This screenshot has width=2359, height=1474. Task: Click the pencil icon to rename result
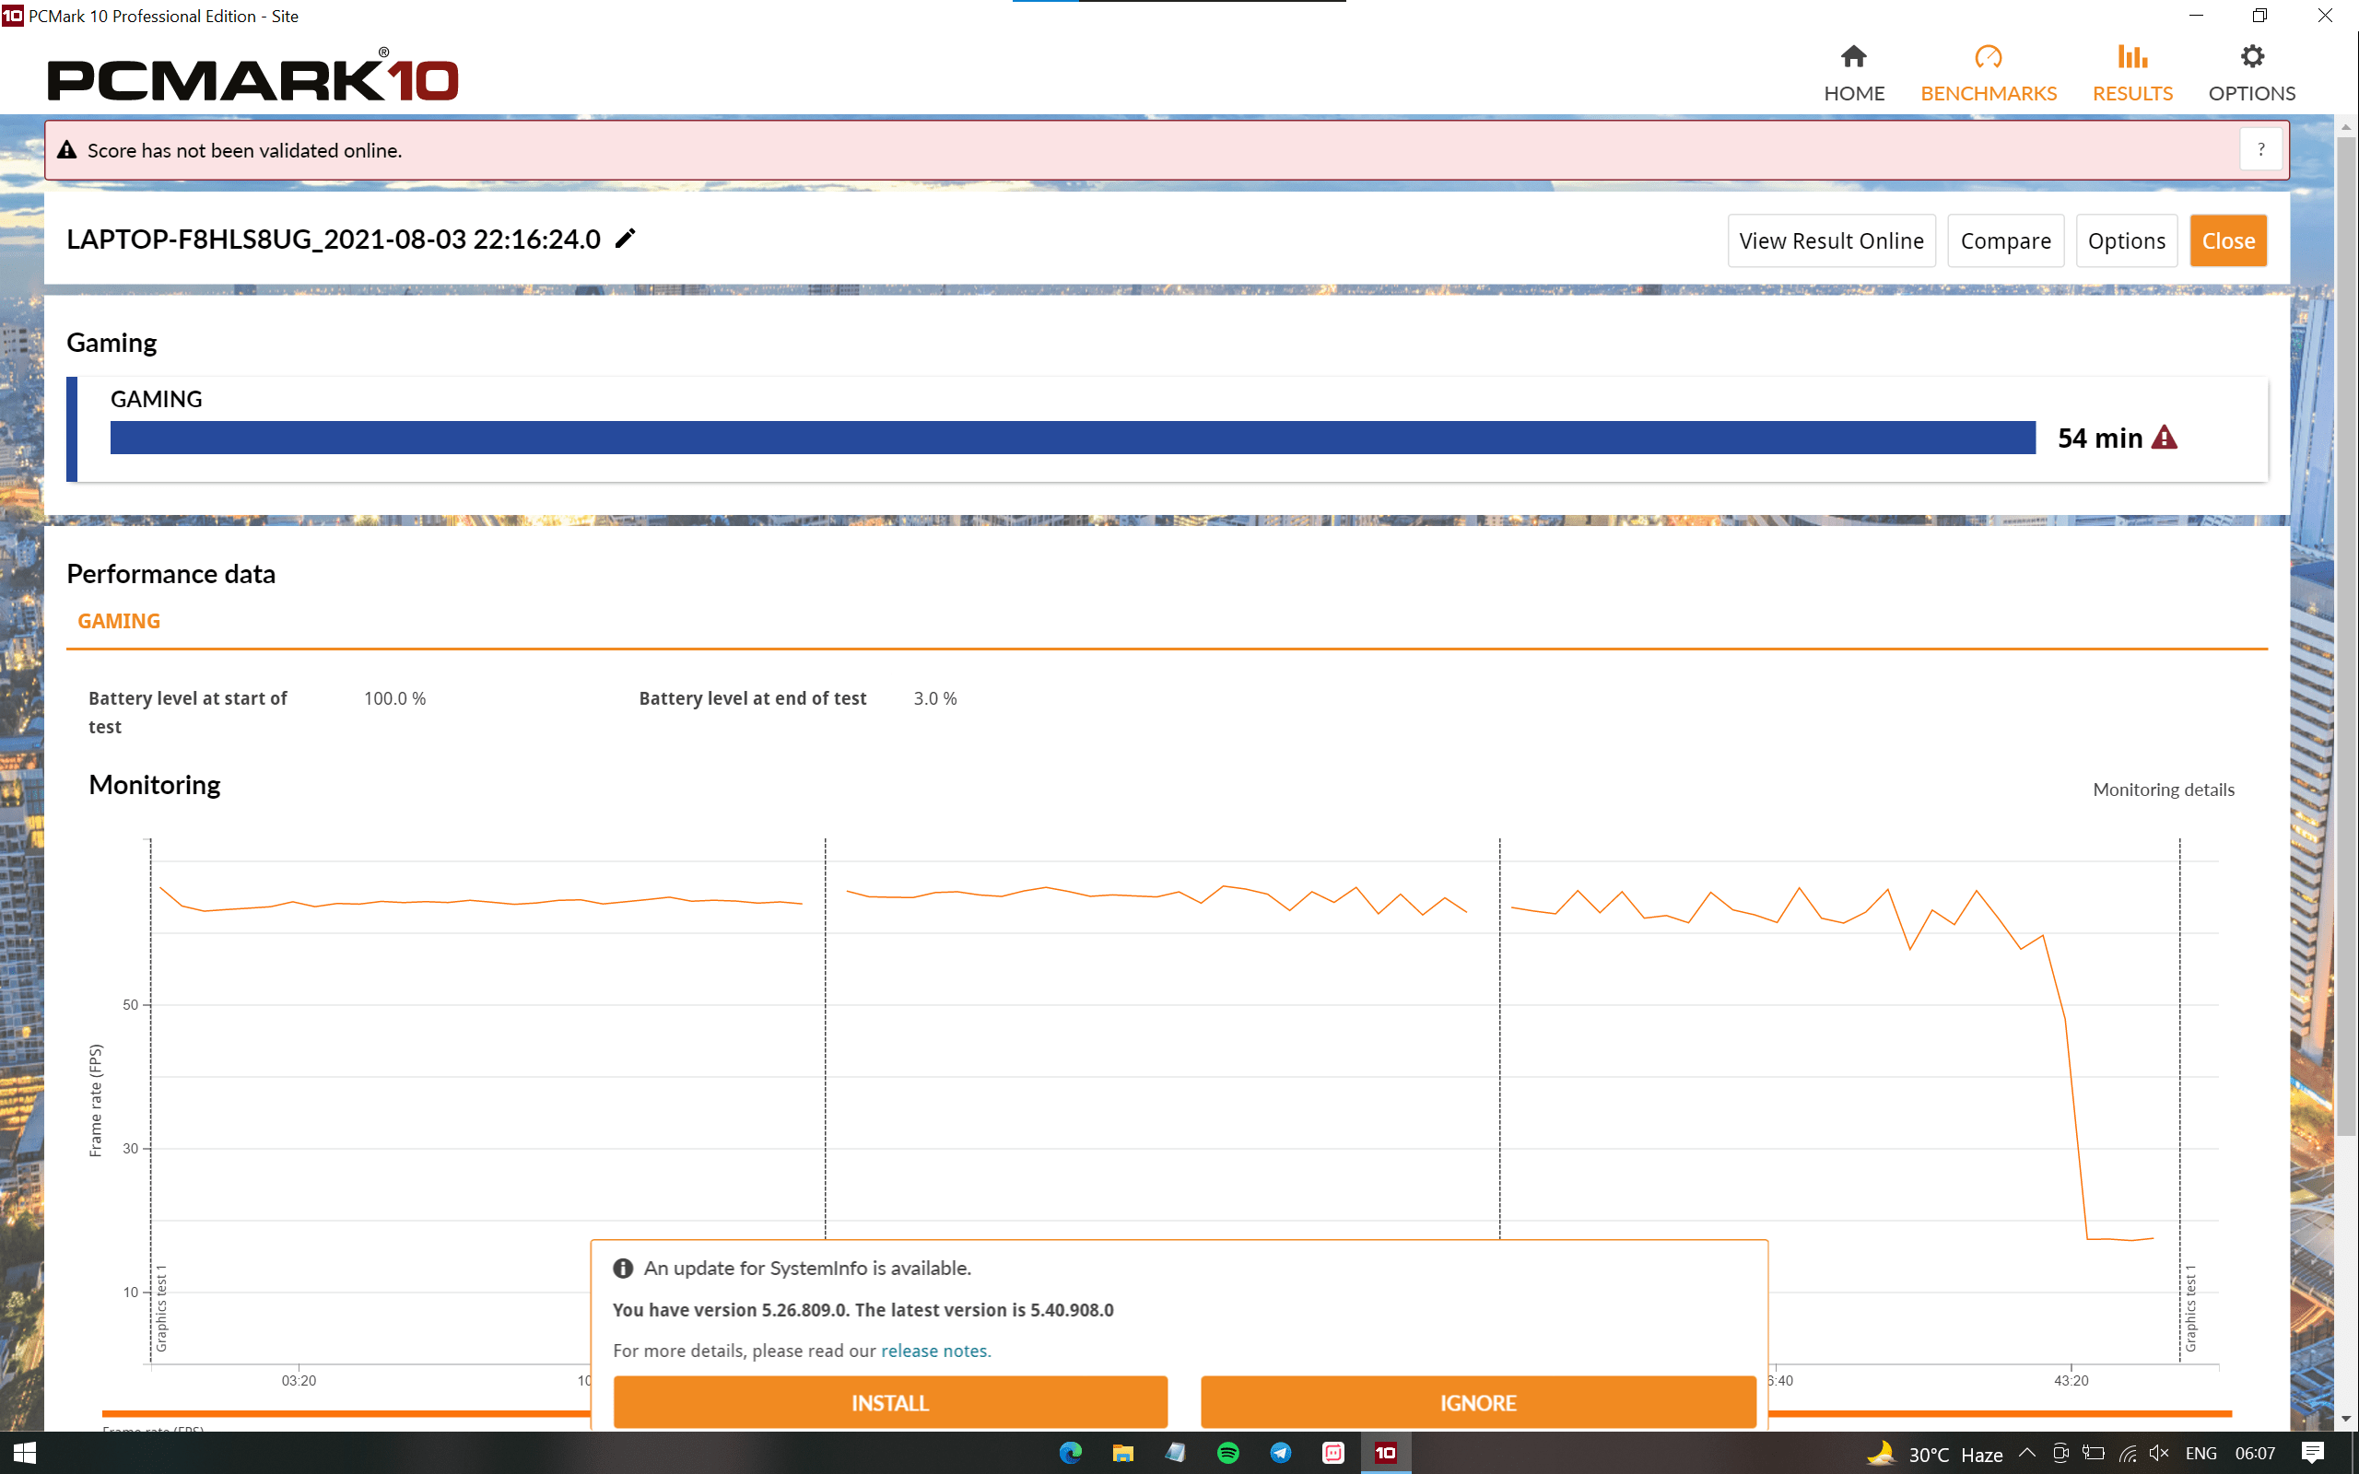click(x=625, y=239)
